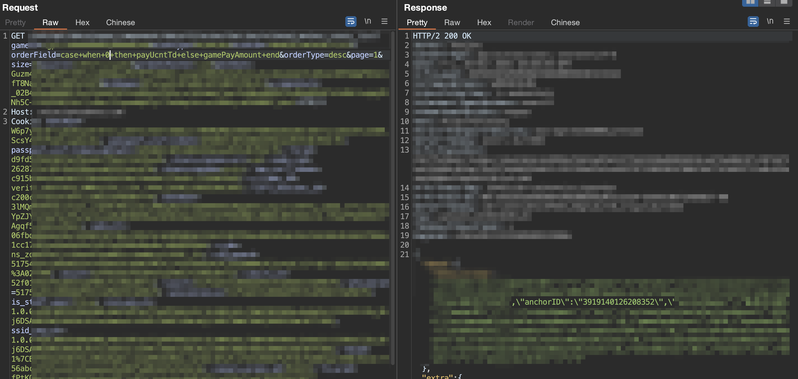Click the 'ns_z' cookie line in the request
Viewport: 798px width, 379px height.
tap(21, 255)
